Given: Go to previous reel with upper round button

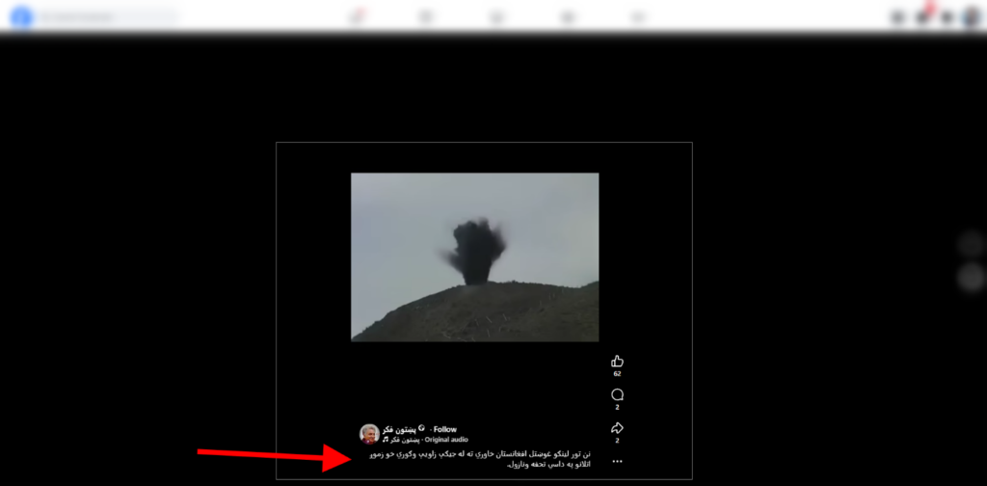Looking at the screenshot, I should 971,244.
